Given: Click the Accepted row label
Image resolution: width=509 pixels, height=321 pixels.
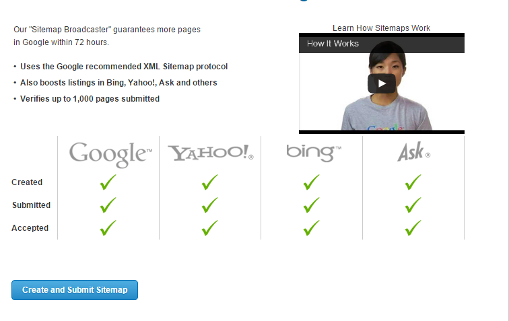Looking at the screenshot, I should (x=30, y=228).
